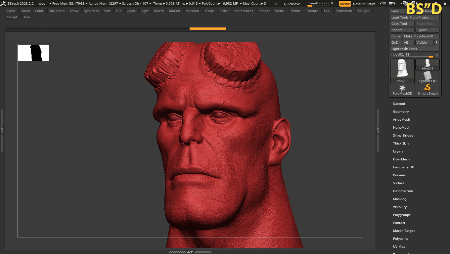Choose the PolyMesh3D star tool icon
This screenshot has height=254, width=450.
pyautogui.click(x=402, y=90)
